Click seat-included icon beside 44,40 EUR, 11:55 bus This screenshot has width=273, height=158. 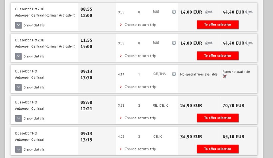249,43
